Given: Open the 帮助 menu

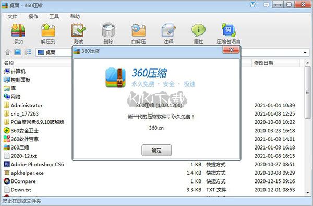Looking at the screenshot, I should [75, 16].
